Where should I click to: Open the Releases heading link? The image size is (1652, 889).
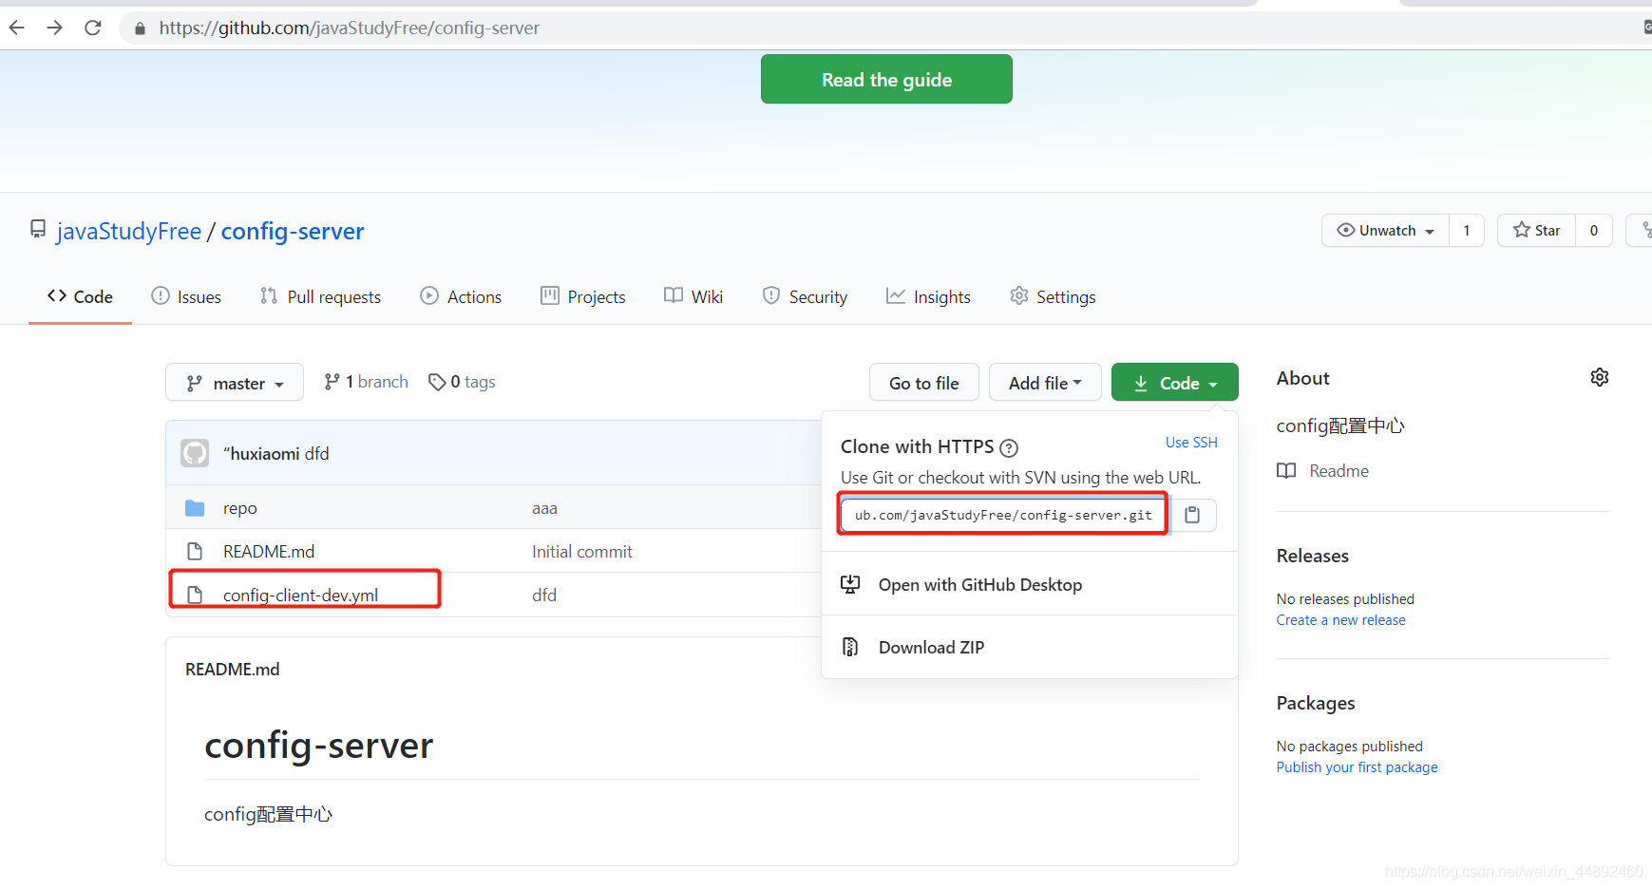coord(1312,556)
